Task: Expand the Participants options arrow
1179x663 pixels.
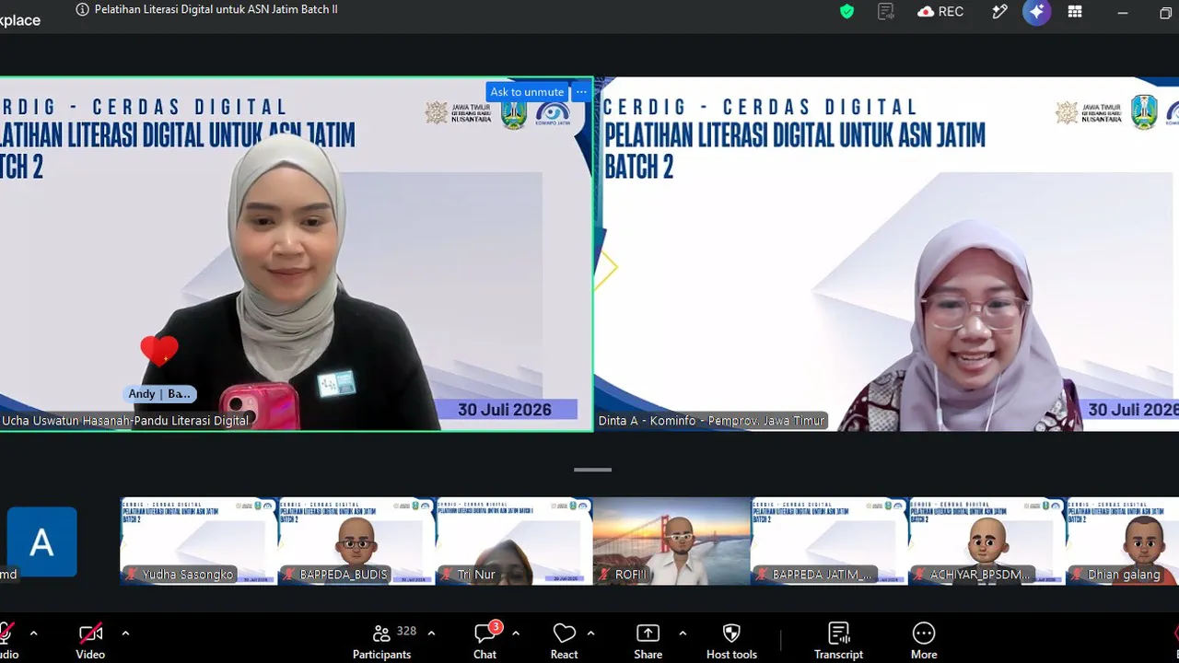Action: pyautogui.click(x=431, y=634)
